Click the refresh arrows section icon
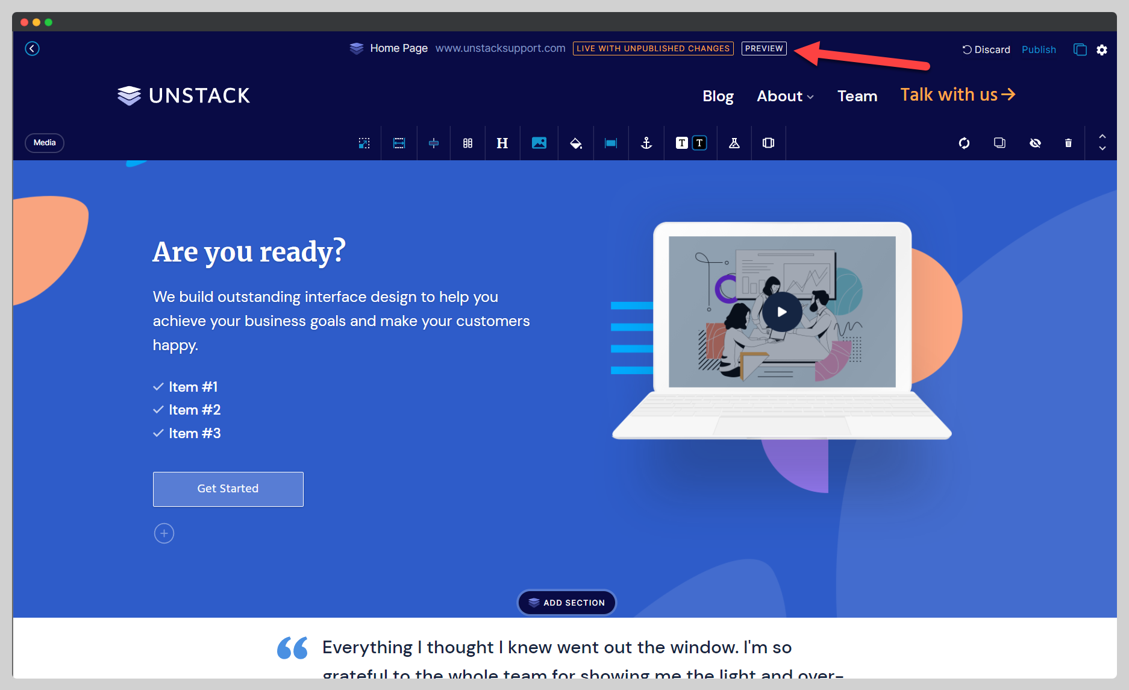The image size is (1129, 690). [964, 143]
